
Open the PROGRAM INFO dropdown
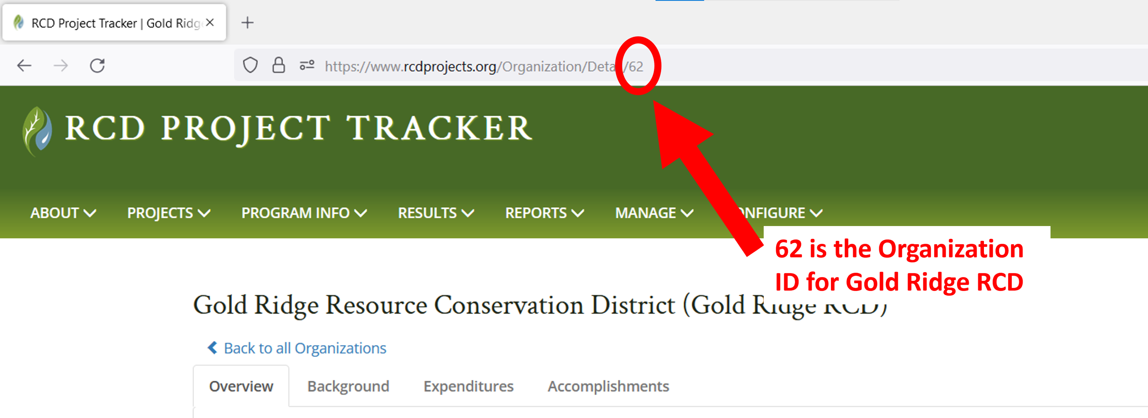[x=304, y=213]
